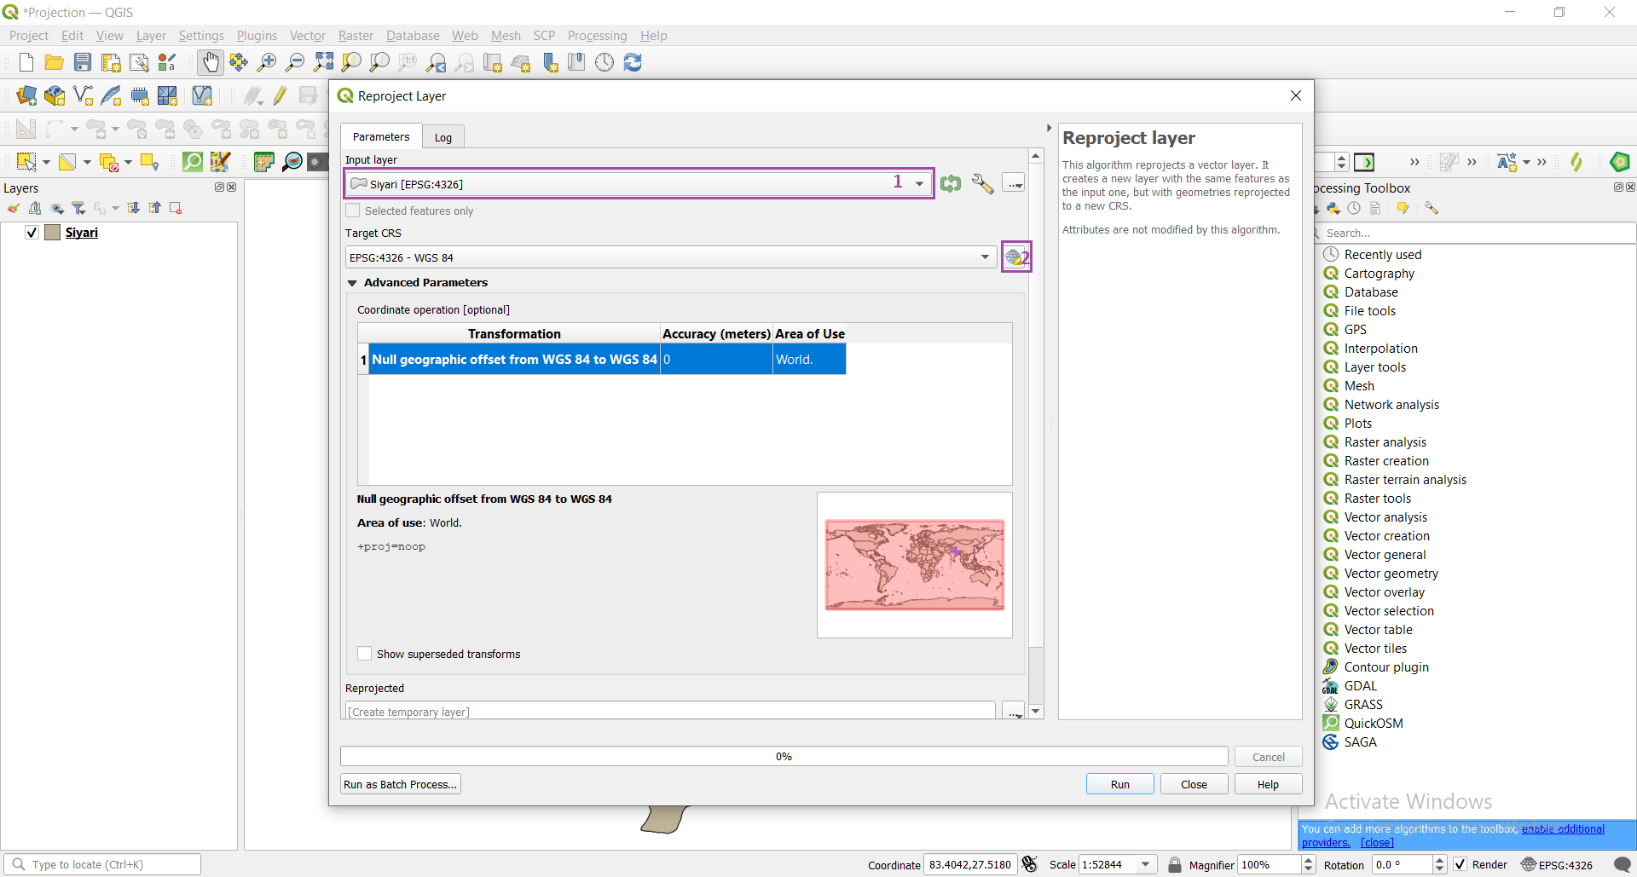
Task: Increase the Magnifier value stepper
Action: point(1308,860)
